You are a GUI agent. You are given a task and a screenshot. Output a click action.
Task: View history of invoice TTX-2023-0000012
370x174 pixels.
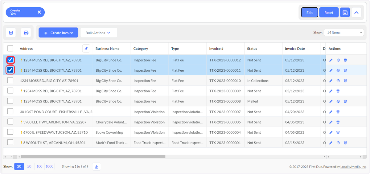[338, 60]
